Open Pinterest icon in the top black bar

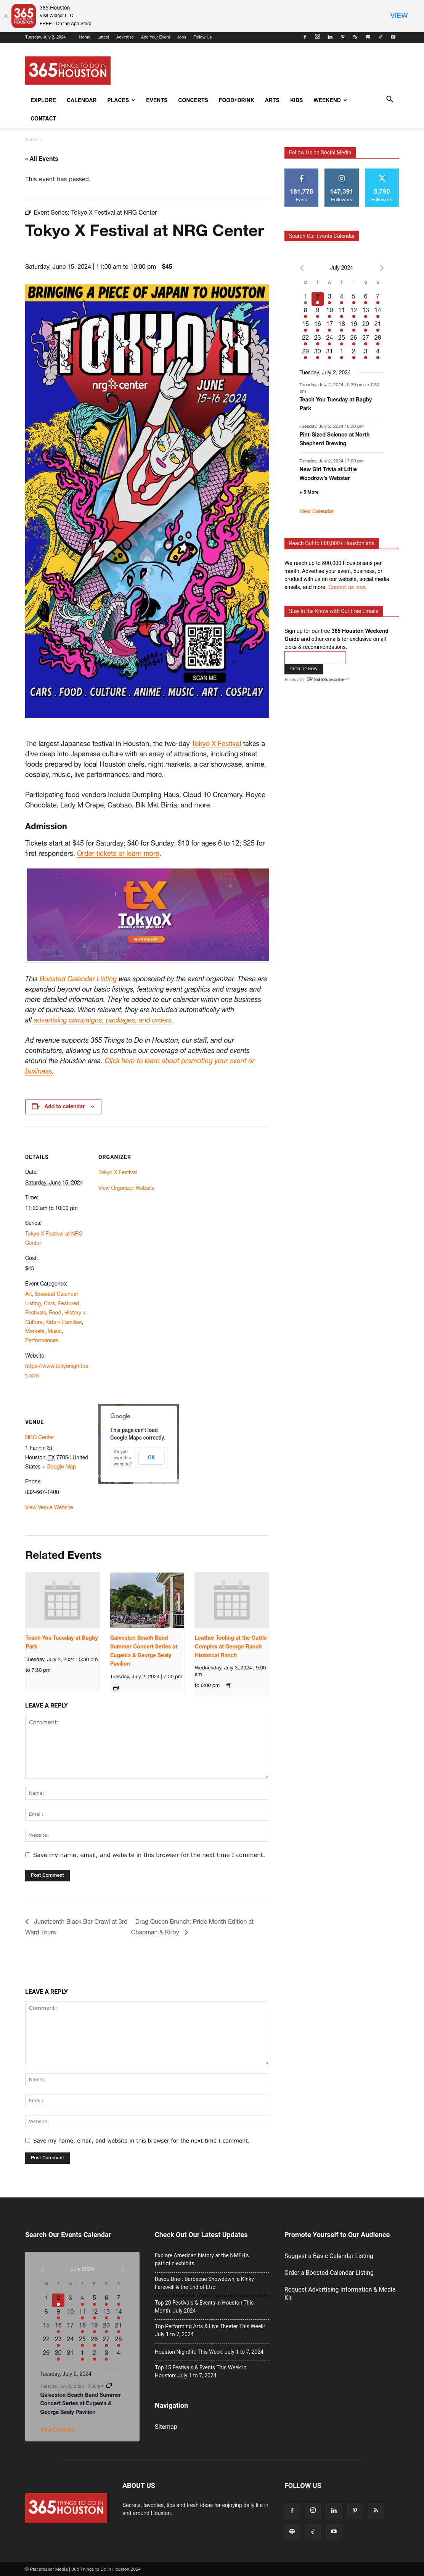click(x=343, y=37)
